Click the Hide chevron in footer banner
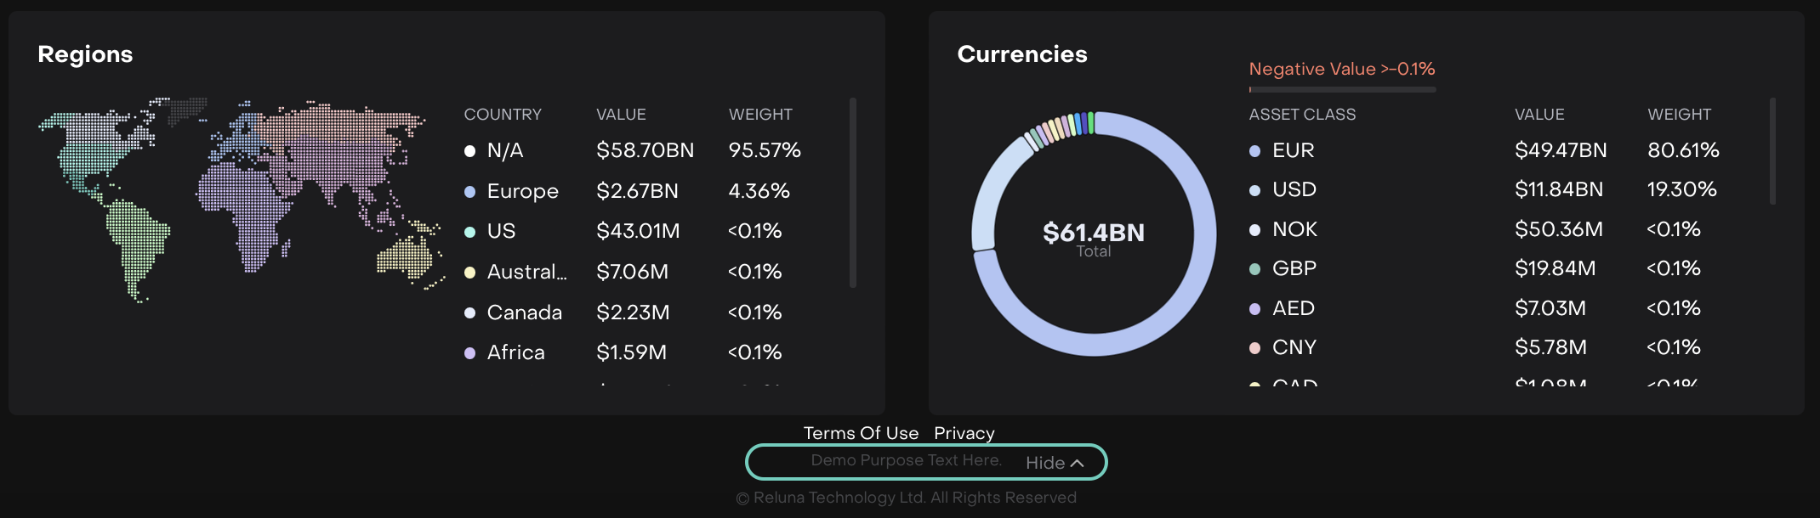The image size is (1820, 518). (1077, 463)
